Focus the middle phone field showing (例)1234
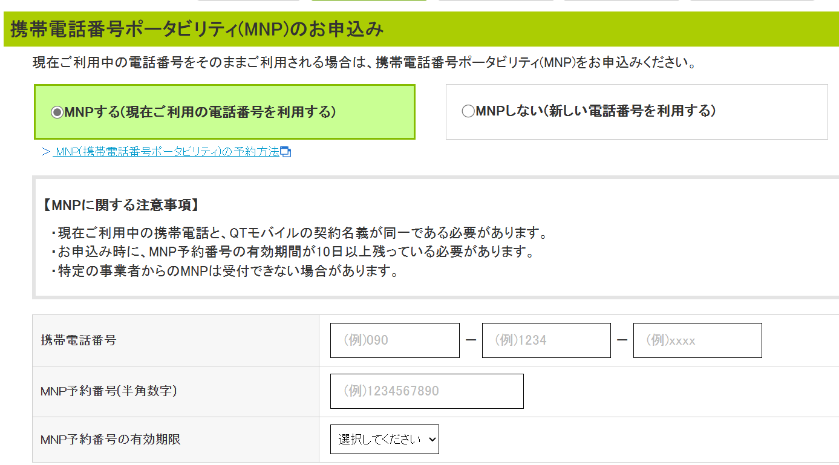The height and width of the screenshot is (465, 839). click(x=546, y=340)
